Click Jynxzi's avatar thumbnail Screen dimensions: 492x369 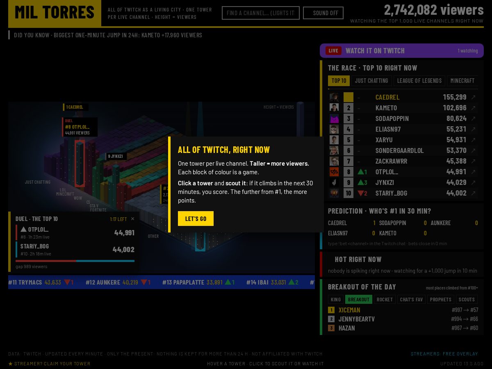tap(334, 182)
